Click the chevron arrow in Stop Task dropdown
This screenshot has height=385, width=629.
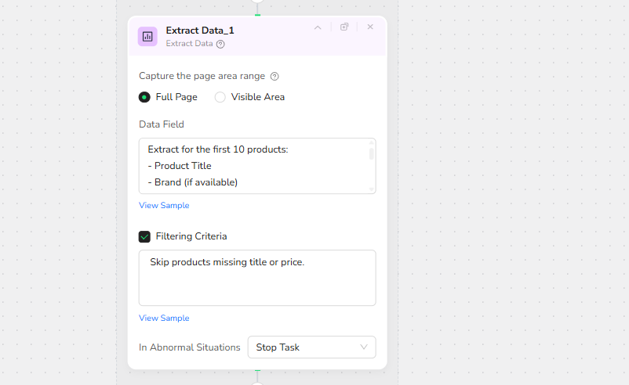pos(363,347)
